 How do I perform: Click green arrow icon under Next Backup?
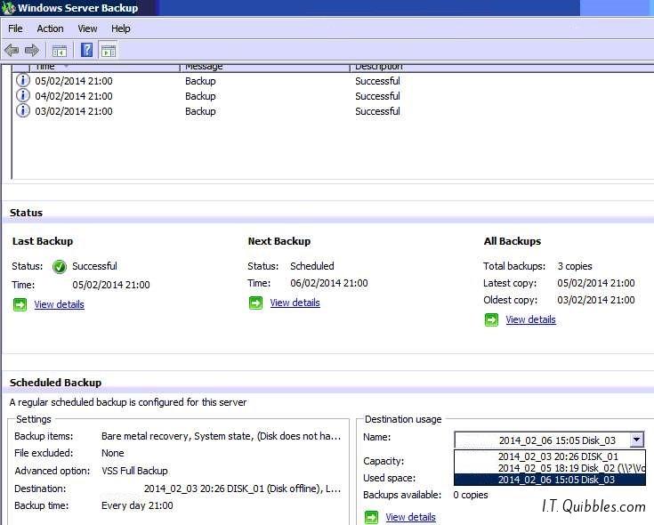click(255, 303)
